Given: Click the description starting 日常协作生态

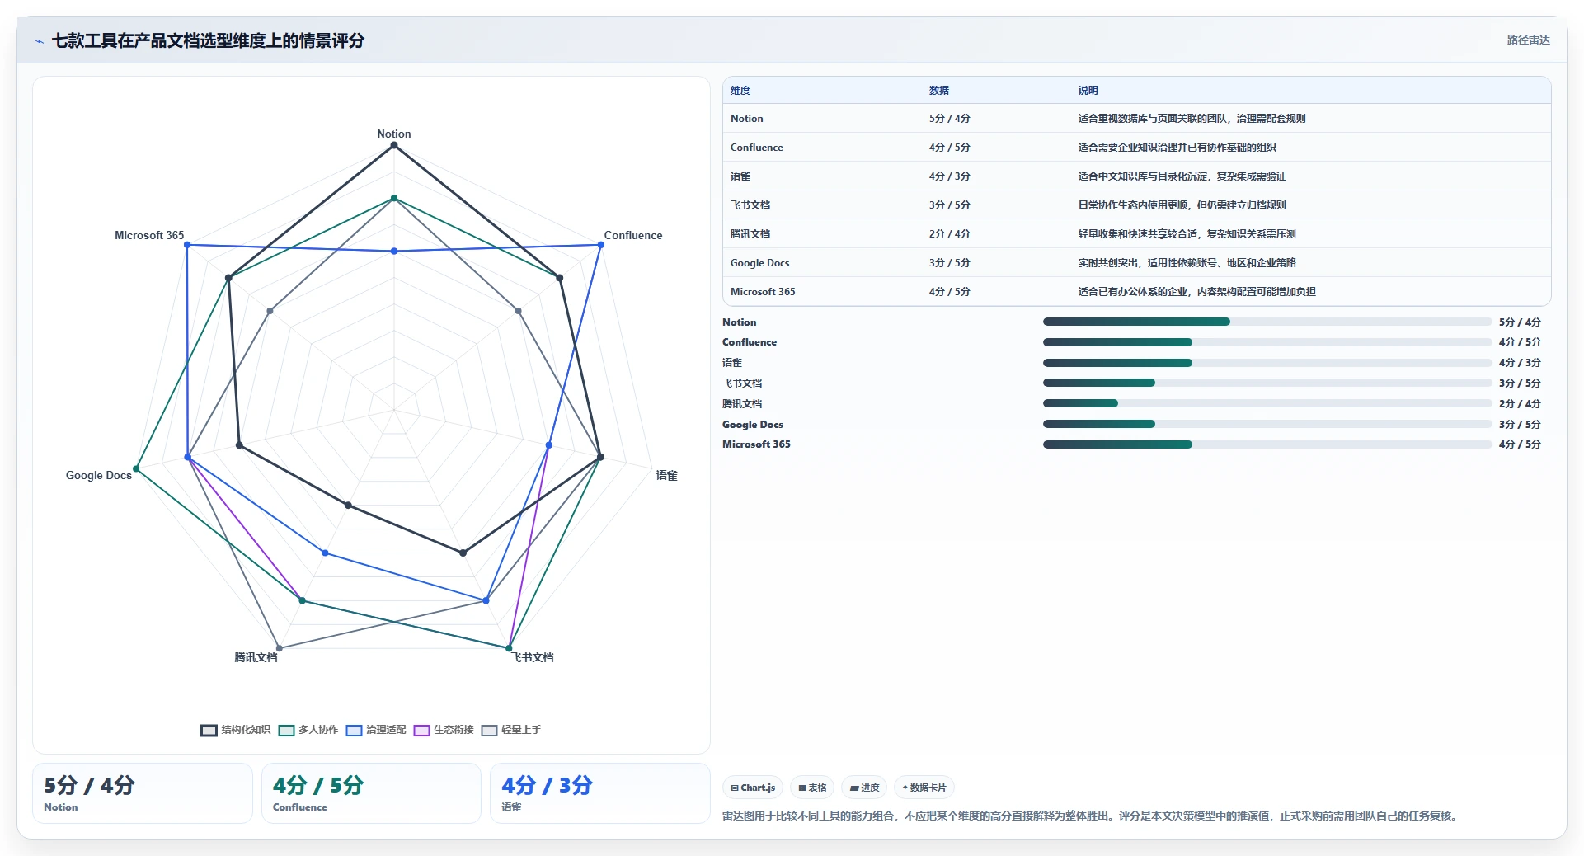Looking at the screenshot, I should click(1182, 205).
